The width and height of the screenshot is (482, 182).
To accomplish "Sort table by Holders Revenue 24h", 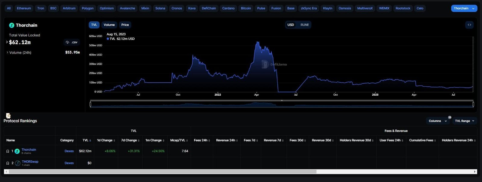I will coord(459,140).
